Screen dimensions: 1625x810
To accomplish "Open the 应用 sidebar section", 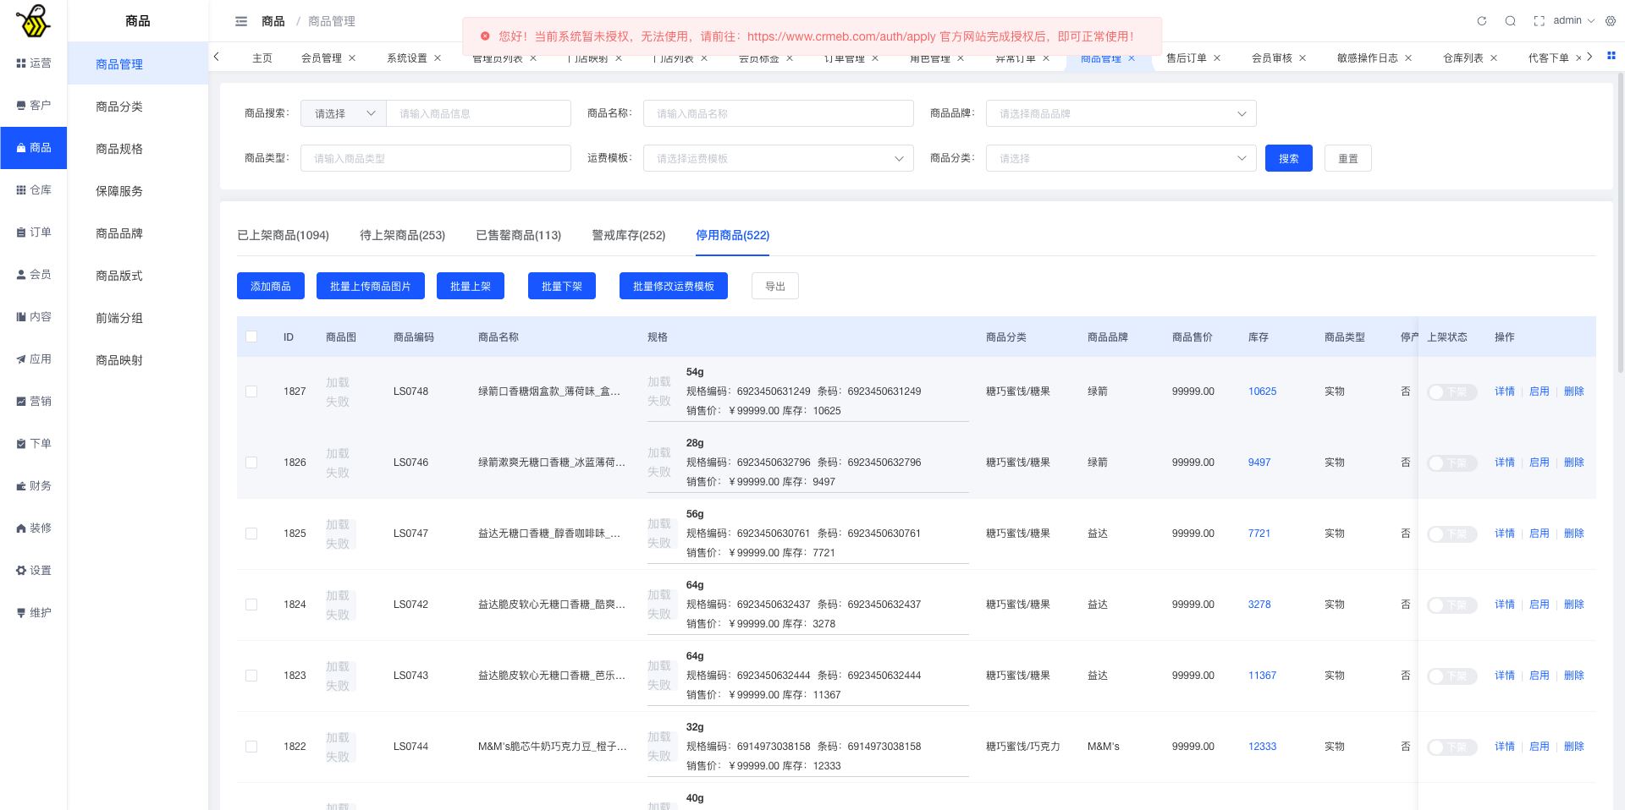I will click(34, 359).
